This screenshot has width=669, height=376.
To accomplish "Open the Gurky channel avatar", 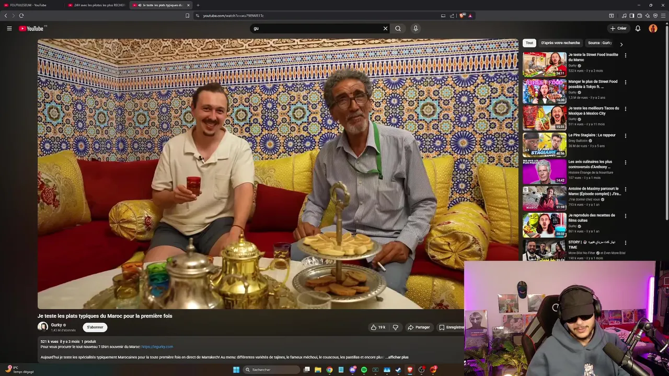I will tap(43, 327).
